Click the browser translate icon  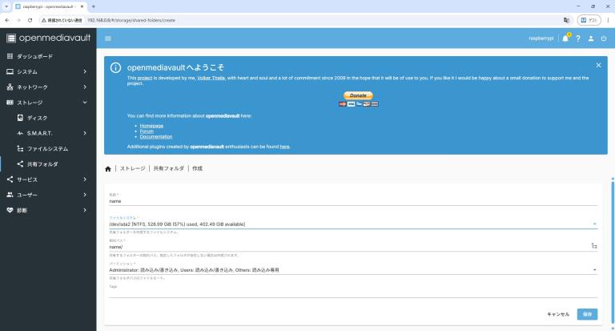click(566, 20)
